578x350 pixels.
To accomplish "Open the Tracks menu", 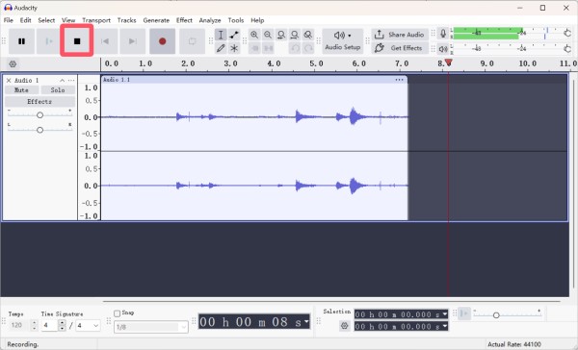I will [126, 20].
